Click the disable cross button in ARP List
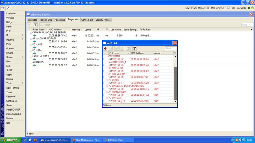 (x=122, y=48)
